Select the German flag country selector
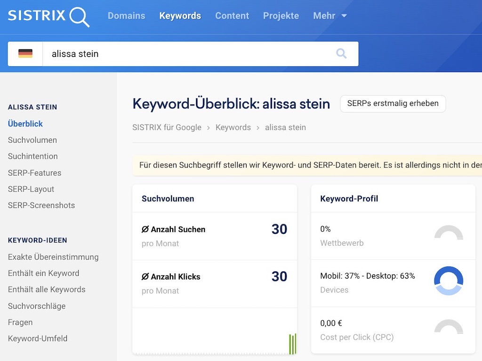The width and height of the screenshot is (482, 361). [x=25, y=54]
